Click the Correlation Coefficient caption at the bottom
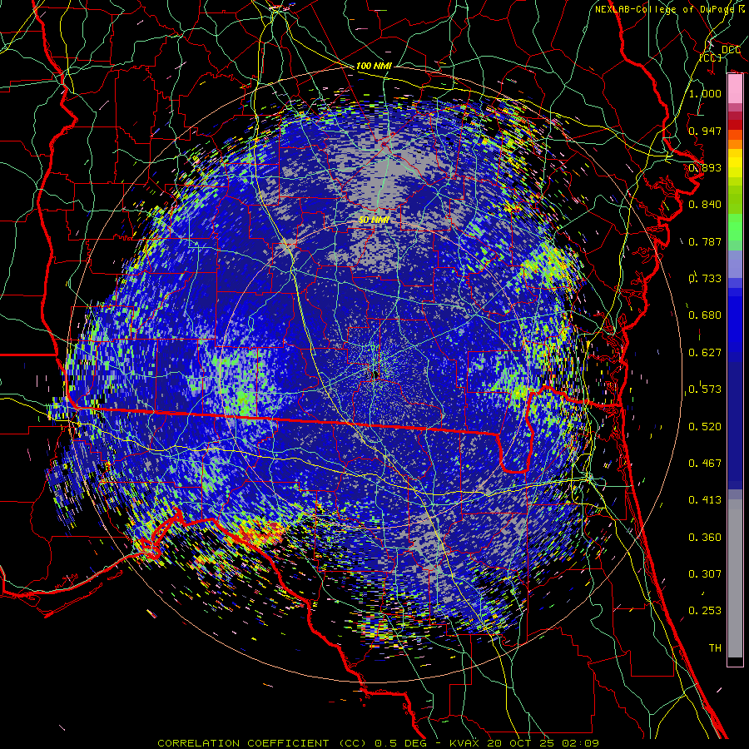The width and height of the screenshot is (749, 749). tap(379, 743)
